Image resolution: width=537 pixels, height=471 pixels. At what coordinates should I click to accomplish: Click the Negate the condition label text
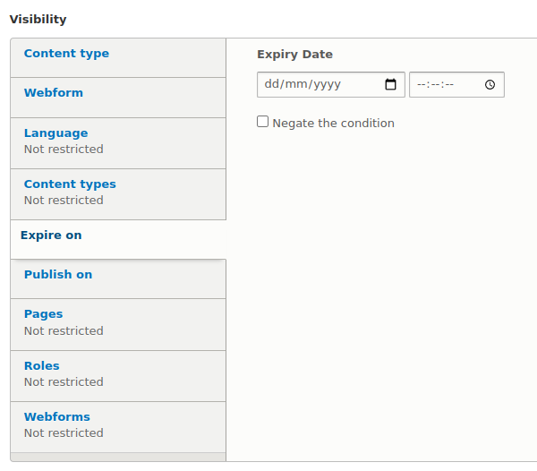[333, 124]
